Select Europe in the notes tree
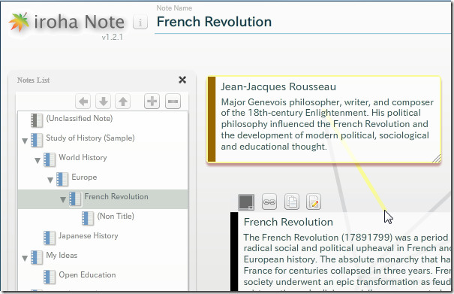The height and width of the screenshot is (294, 454). pos(84,177)
